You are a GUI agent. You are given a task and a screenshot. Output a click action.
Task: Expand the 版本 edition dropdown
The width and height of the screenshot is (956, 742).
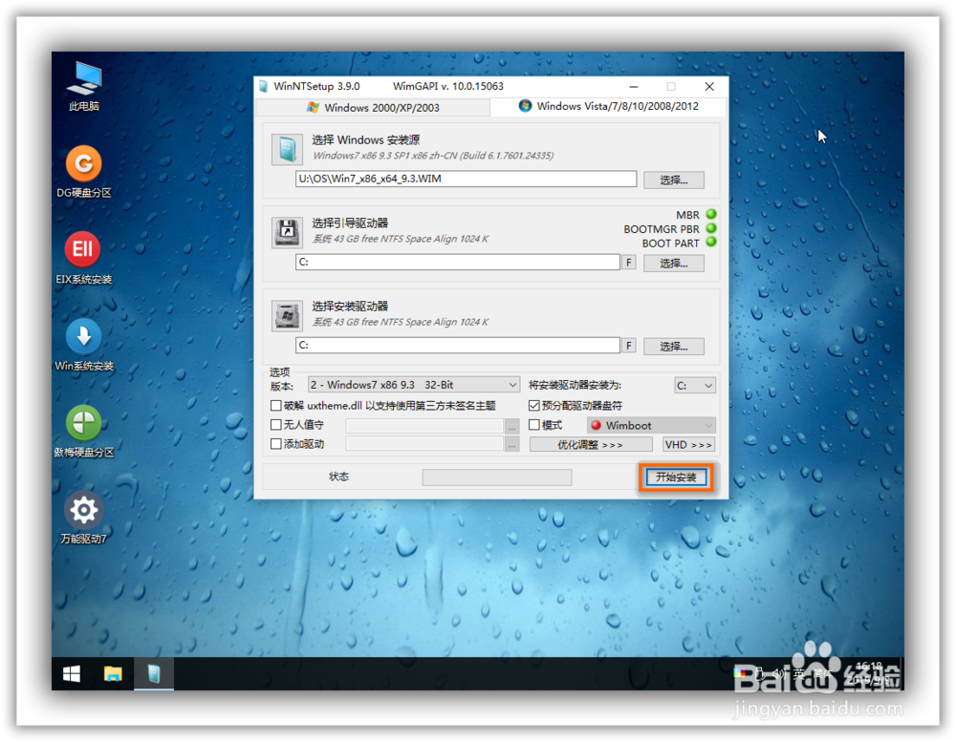tap(414, 385)
